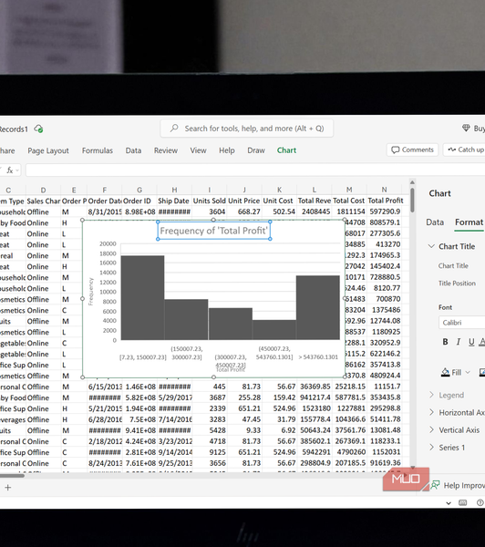This screenshot has width=485, height=547.
Task: Expand the Series 1 section
Action: [x=431, y=448]
